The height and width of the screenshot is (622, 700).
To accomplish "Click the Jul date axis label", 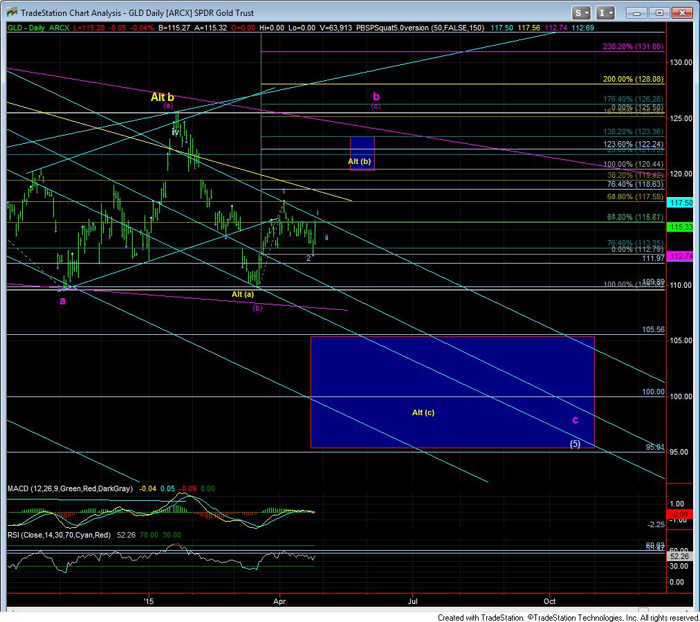I will click(x=413, y=601).
